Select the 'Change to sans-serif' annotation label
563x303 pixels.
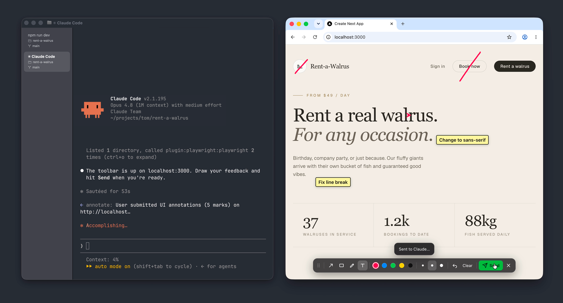(462, 140)
